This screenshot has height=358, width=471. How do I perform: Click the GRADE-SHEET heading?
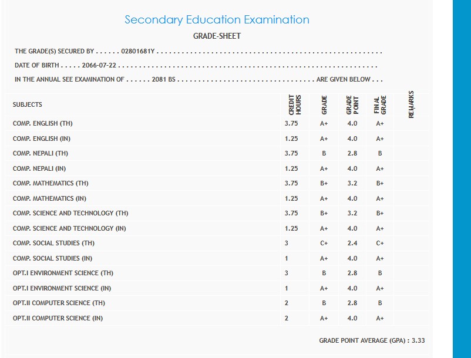coord(217,36)
